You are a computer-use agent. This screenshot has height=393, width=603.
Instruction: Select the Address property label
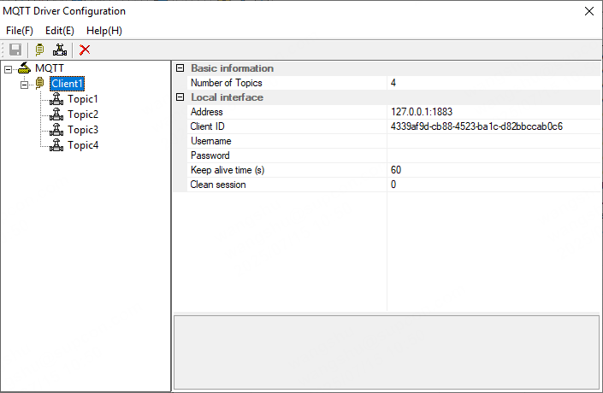click(206, 112)
